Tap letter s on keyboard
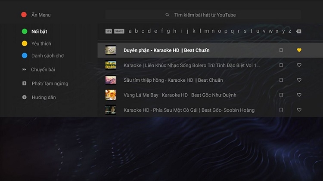Screen dimensions: 323x181 tap(245, 31)
